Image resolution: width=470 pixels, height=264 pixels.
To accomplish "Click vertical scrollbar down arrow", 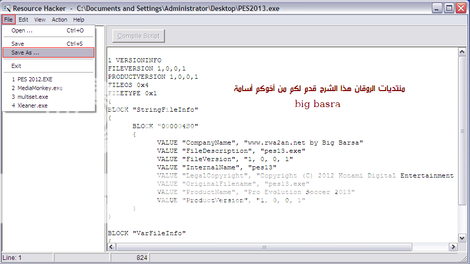I will click(462, 238).
